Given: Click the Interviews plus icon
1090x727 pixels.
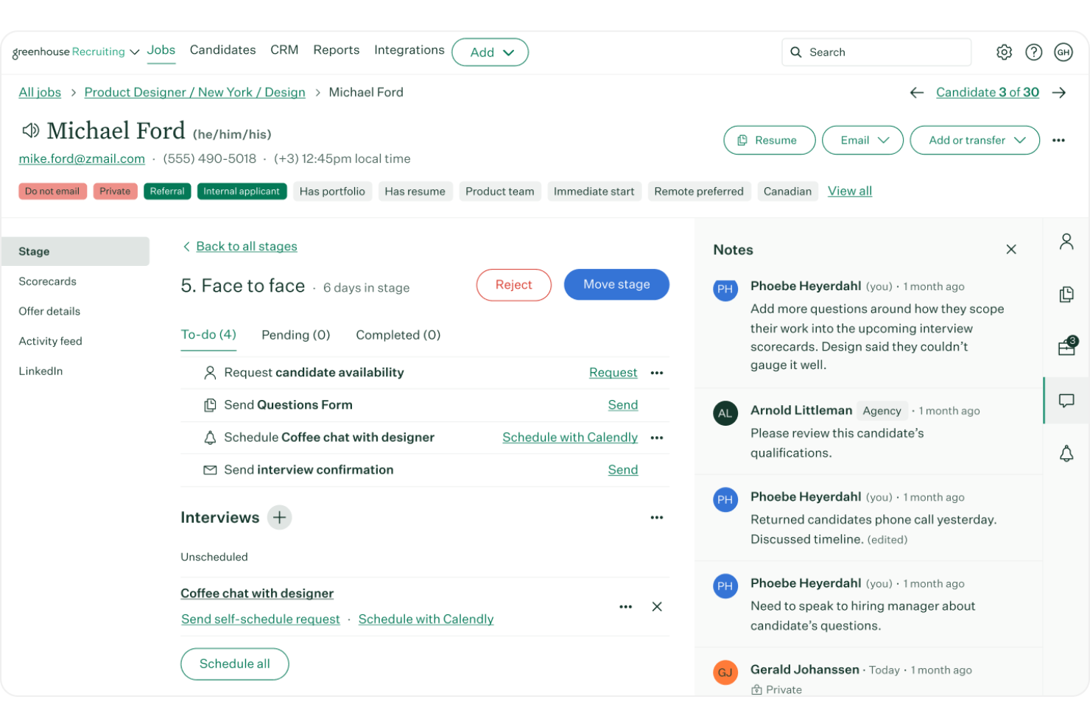Looking at the screenshot, I should pos(279,517).
